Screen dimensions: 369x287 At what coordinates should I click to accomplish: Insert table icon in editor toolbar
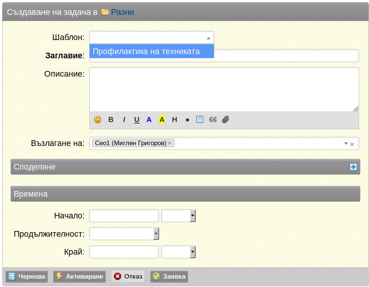[x=200, y=119]
